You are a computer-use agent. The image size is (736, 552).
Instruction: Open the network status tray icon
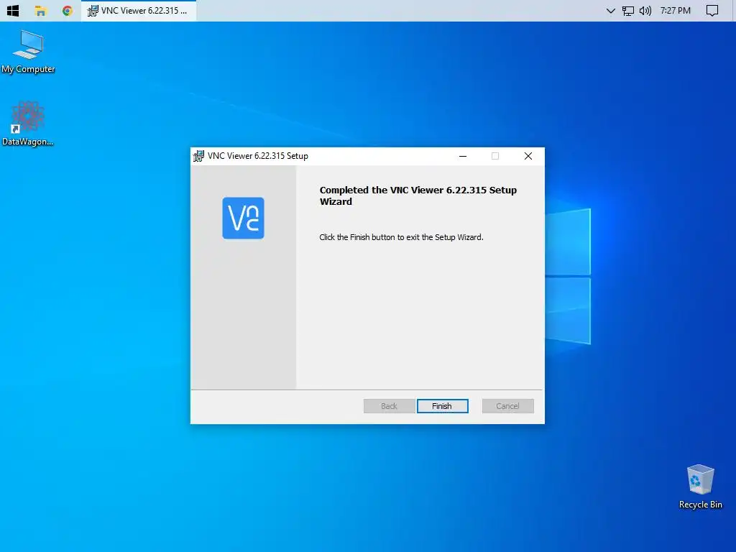coord(627,11)
